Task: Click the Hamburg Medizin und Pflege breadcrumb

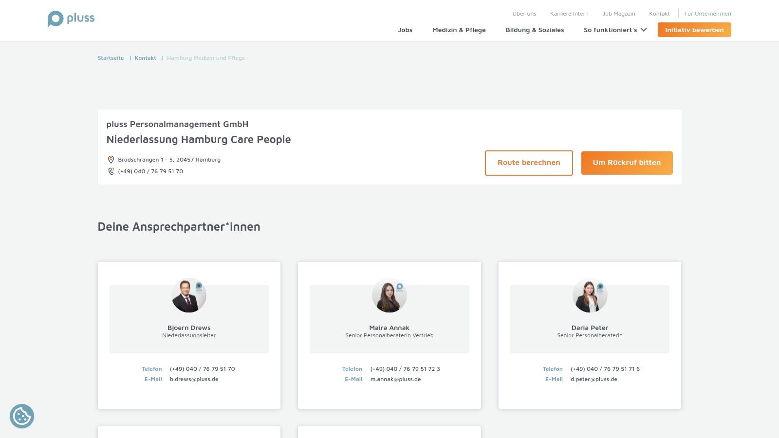Action: tap(206, 58)
